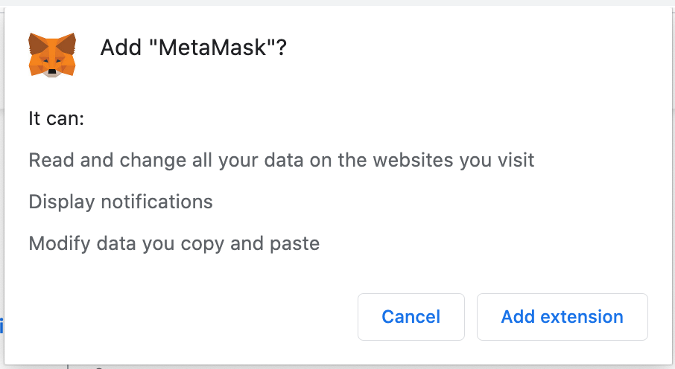Click 'Modify data you copy and paste' text
This screenshot has width=675, height=369.
click(174, 243)
